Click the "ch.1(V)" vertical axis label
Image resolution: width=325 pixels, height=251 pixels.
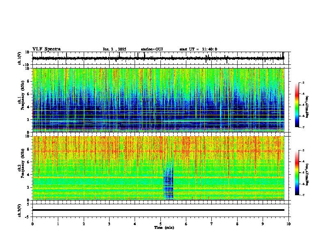20,58
